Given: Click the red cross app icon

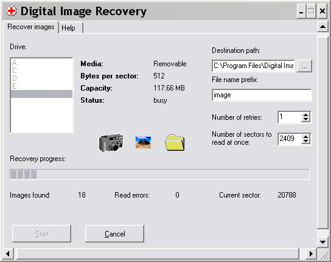Looking at the screenshot, I should click(12, 11).
